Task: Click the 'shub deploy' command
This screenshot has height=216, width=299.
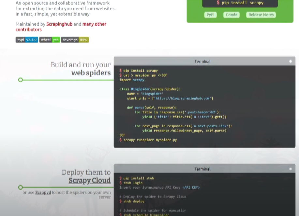Action: pyautogui.click(x=132, y=201)
